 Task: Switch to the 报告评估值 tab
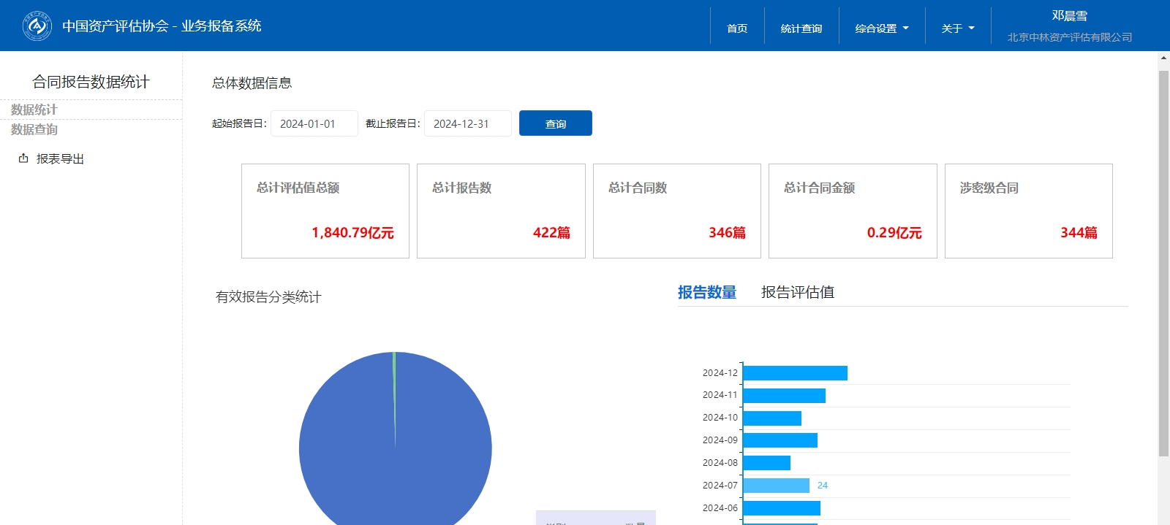point(797,292)
